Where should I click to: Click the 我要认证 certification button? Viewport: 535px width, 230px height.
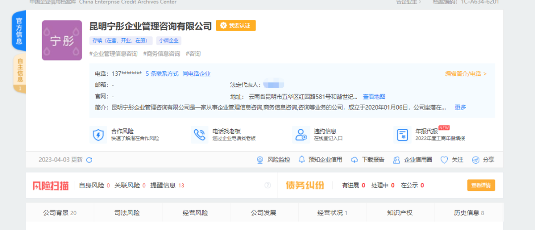pyautogui.click(x=236, y=26)
